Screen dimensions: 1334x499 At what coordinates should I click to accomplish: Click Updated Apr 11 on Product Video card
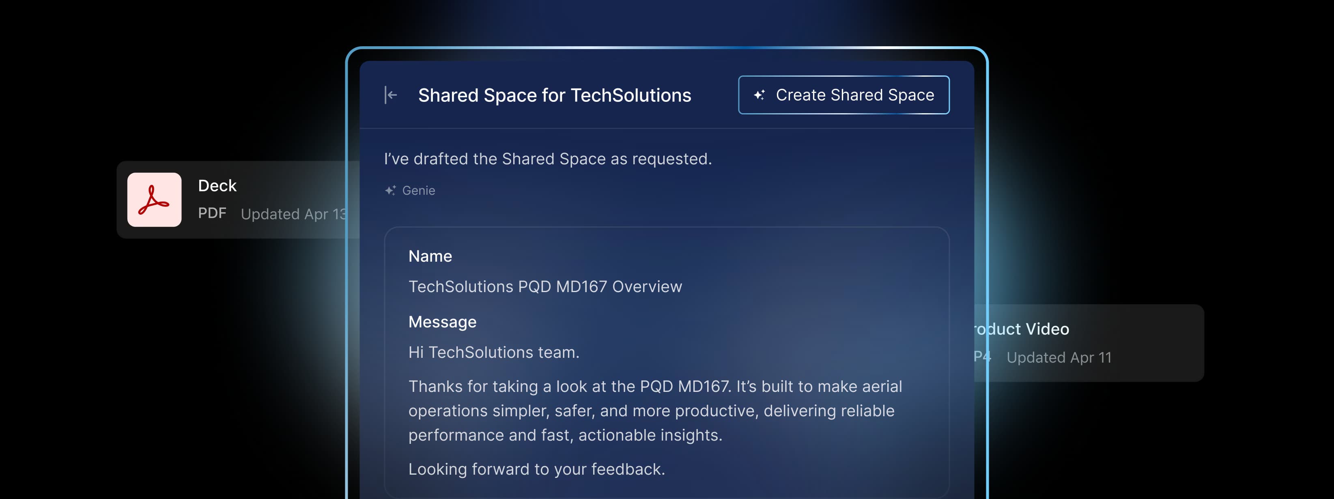pos(1059,358)
